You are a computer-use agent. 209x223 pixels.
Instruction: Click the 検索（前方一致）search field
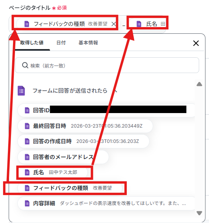click(107, 65)
